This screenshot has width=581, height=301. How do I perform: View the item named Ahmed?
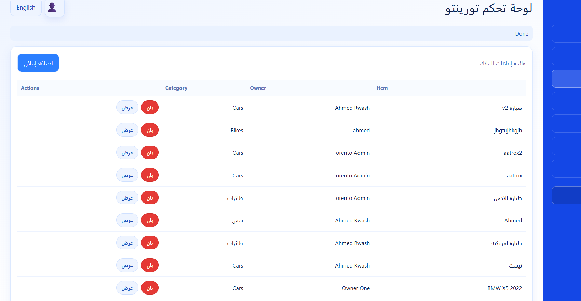127,220
